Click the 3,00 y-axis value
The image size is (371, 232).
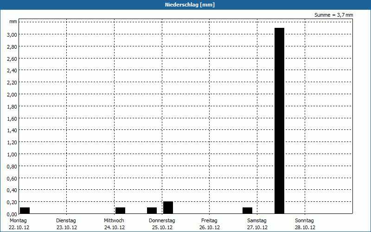click(x=12, y=34)
